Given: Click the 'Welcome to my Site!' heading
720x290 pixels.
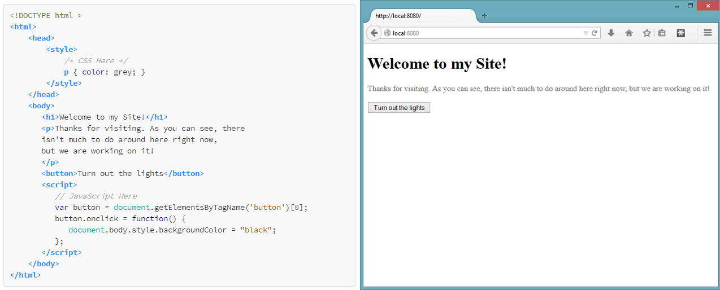Looking at the screenshot, I should click(x=437, y=64).
